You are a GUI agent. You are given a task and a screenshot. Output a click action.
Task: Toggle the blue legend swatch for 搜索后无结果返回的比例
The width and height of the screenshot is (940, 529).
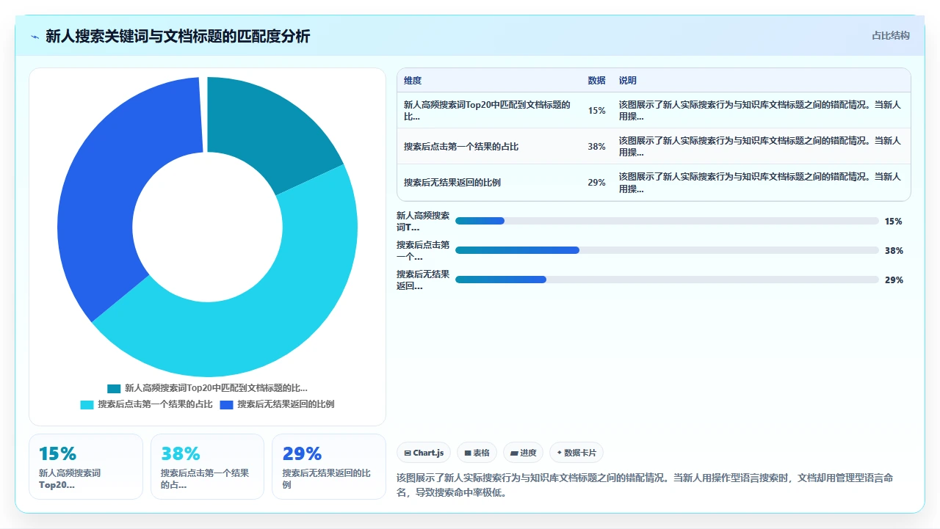click(x=226, y=404)
